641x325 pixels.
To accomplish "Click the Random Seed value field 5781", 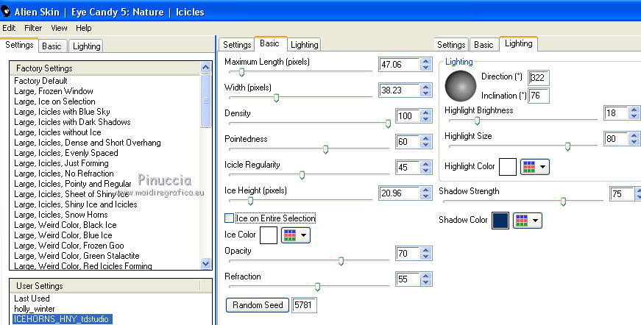I will (x=304, y=305).
